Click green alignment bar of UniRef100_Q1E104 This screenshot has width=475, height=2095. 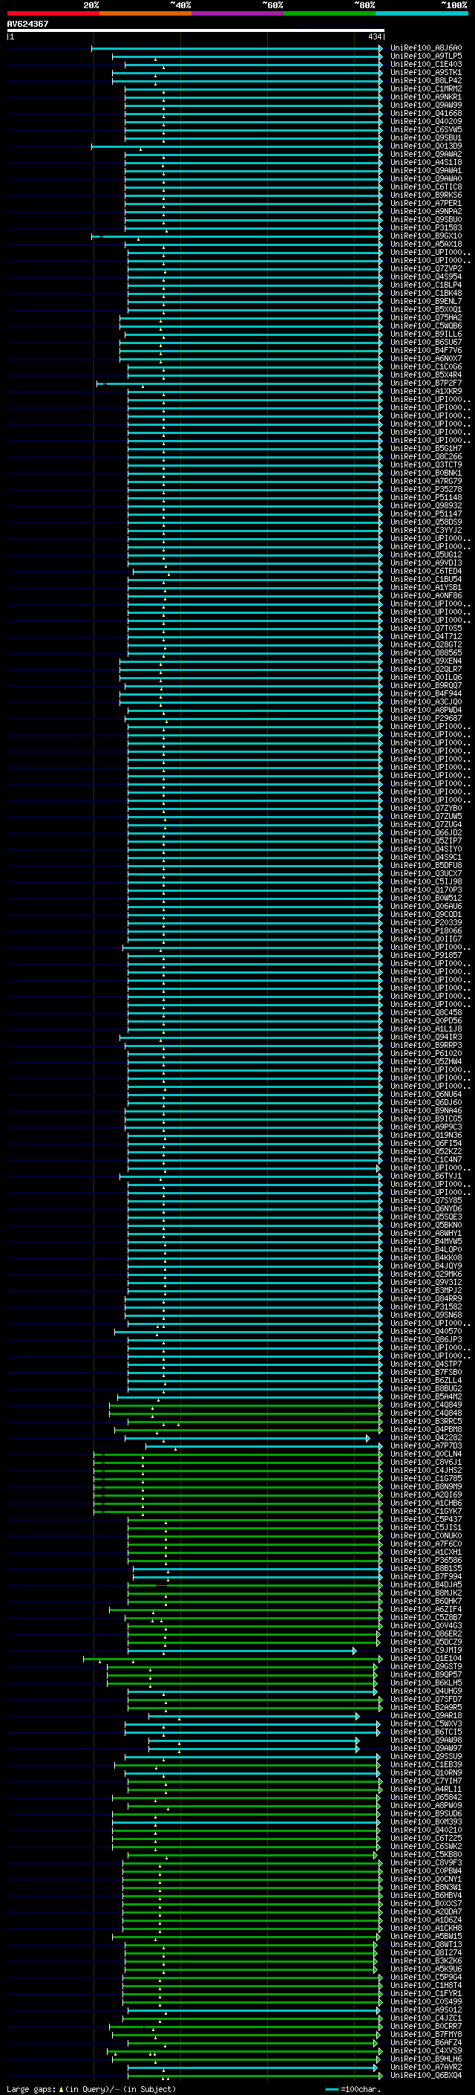tap(232, 1658)
